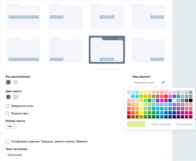Enable the close-cross display checkbox

(x=8, y=141)
